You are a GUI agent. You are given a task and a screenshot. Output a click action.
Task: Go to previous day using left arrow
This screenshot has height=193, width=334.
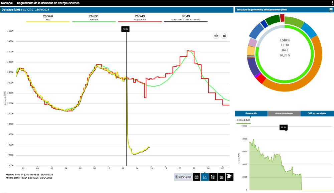tap(177, 177)
